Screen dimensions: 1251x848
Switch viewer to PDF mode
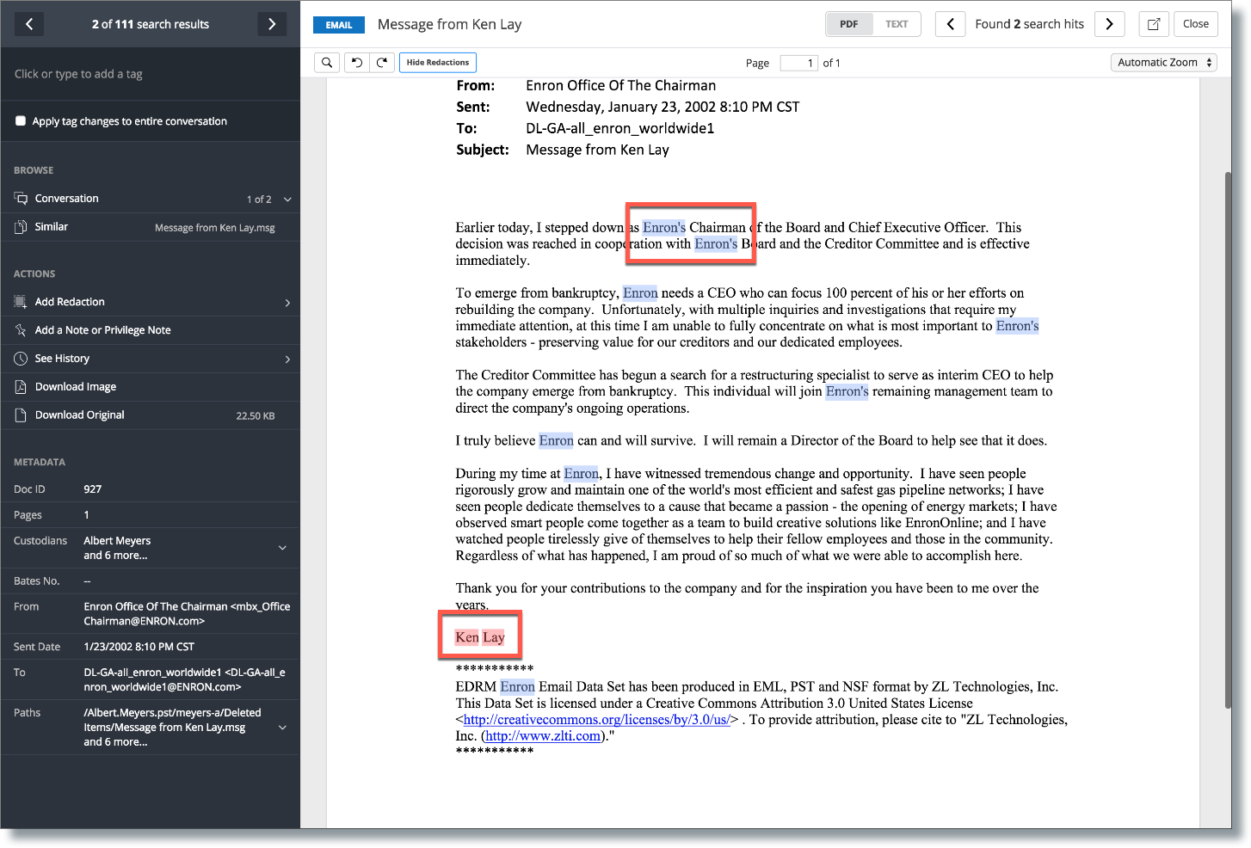[x=848, y=24]
